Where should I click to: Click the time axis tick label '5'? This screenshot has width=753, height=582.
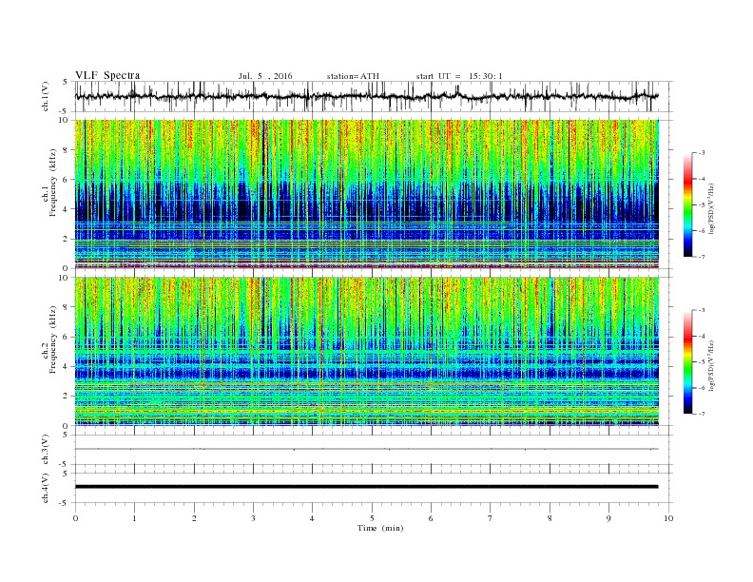372,518
